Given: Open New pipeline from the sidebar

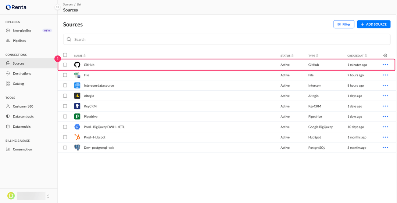Looking at the screenshot, I should coord(29,30).
